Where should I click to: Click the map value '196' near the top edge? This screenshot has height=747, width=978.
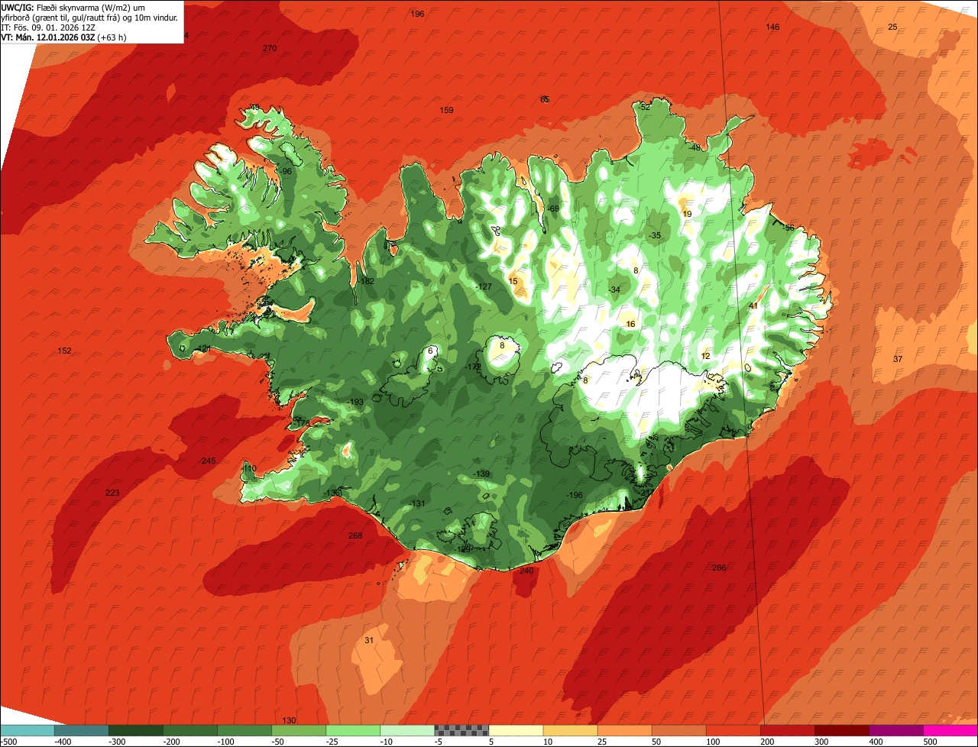coord(417,15)
